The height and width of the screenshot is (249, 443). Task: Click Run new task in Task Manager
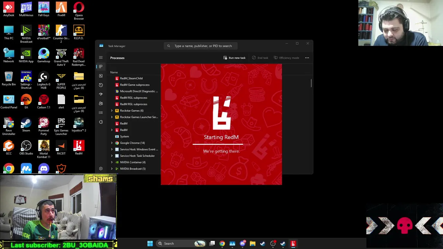pos(234,58)
